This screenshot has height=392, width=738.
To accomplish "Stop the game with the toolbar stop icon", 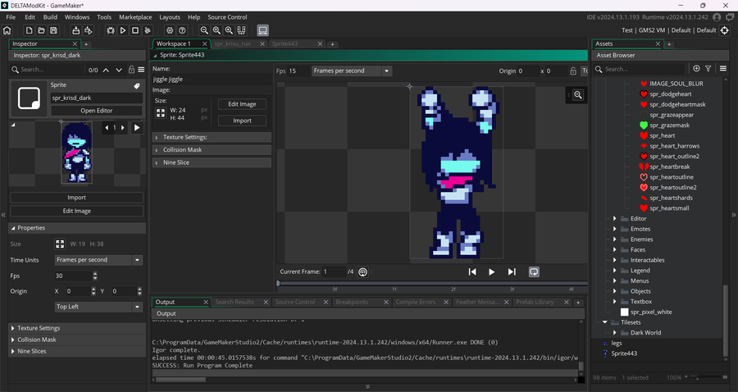I will (135, 30).
